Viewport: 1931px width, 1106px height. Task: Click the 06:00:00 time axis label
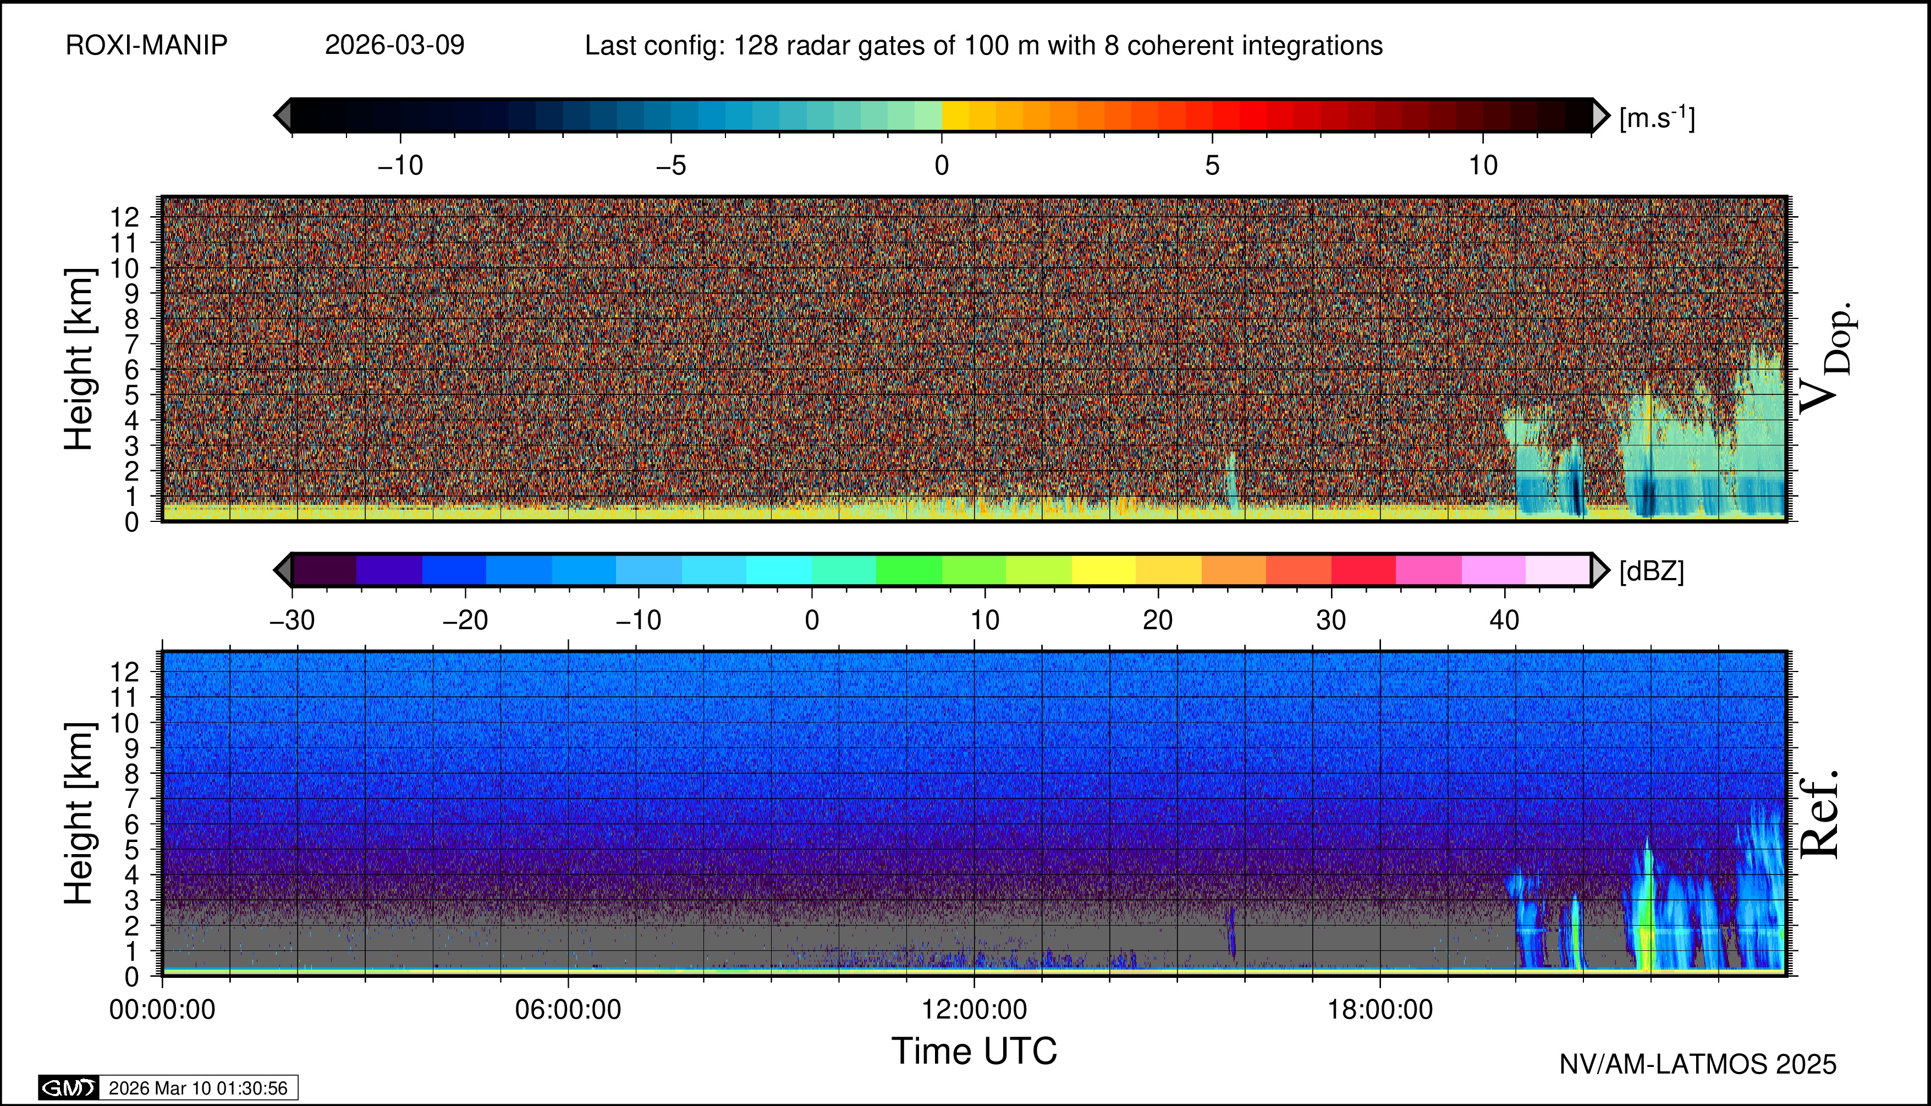click(x=568, y=1010)
